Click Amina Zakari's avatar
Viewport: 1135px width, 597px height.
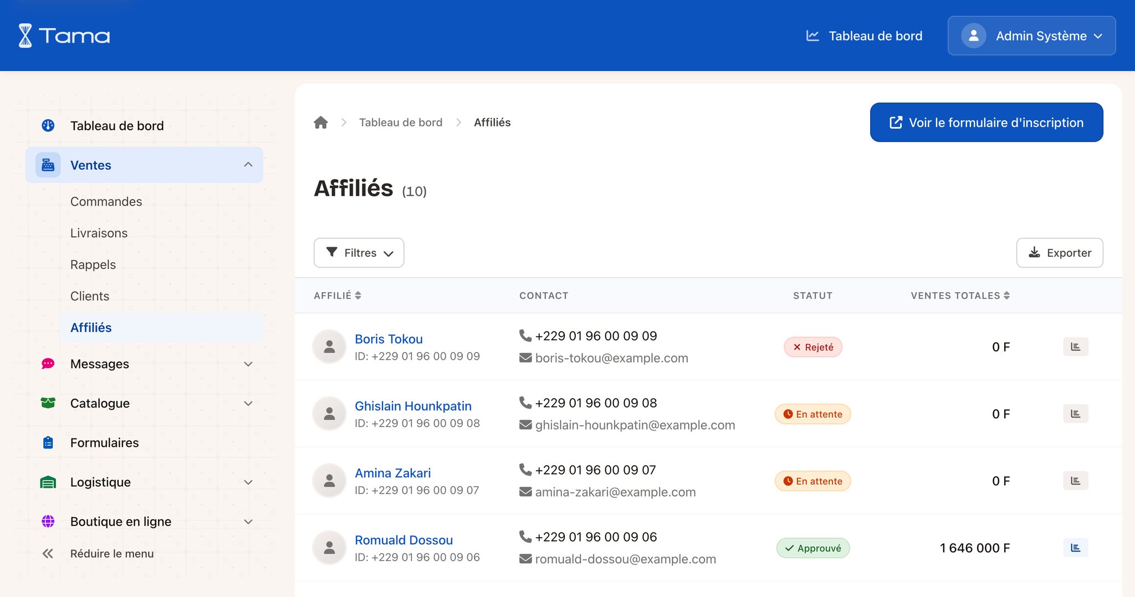[x=329, y=481]
